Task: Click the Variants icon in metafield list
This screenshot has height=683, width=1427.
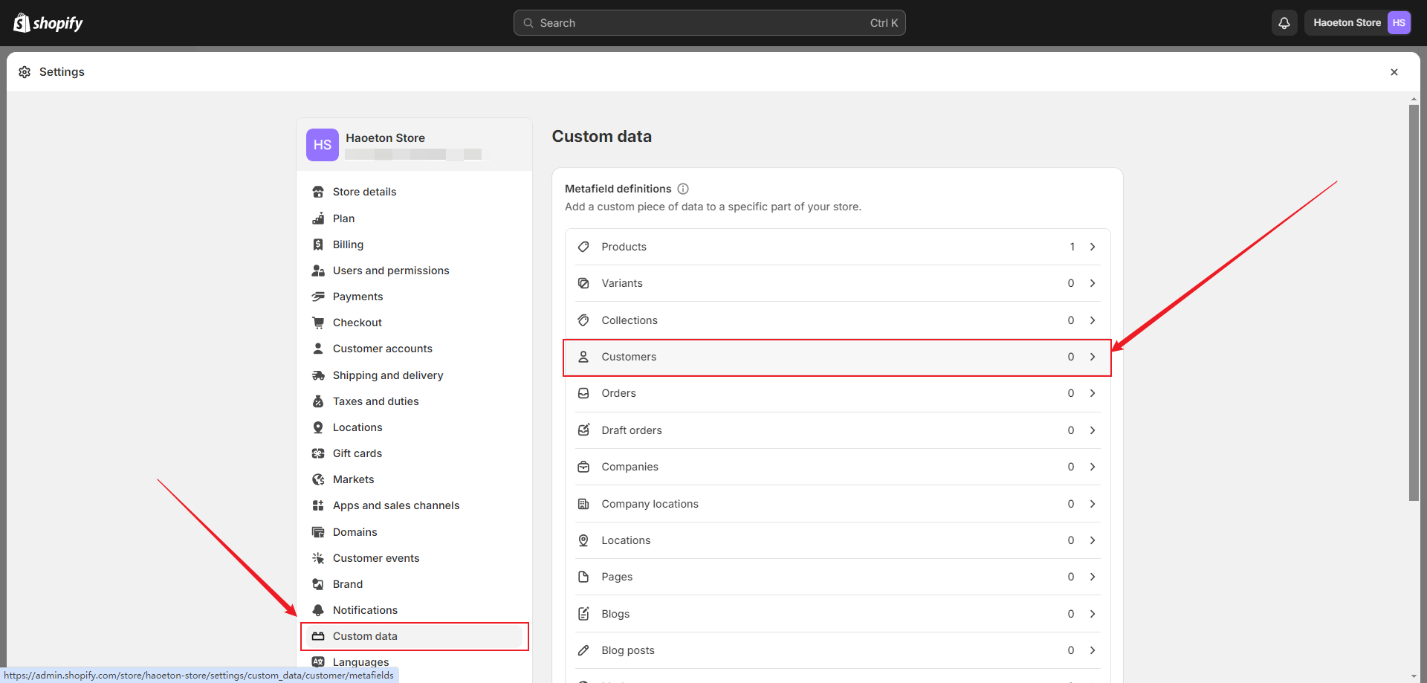Action: coord(583,283)
